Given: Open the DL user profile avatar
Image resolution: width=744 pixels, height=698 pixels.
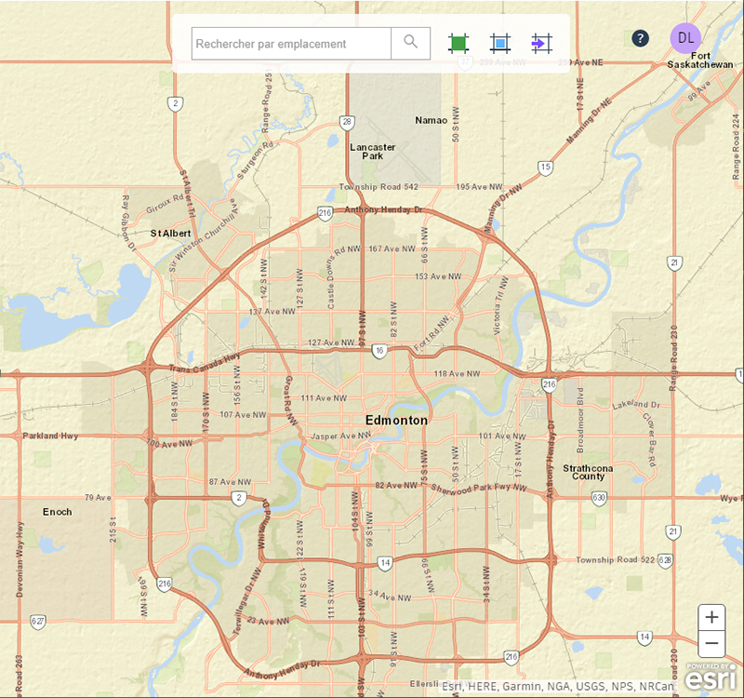Looking at the screenshot, I should [x=685, y=38].
